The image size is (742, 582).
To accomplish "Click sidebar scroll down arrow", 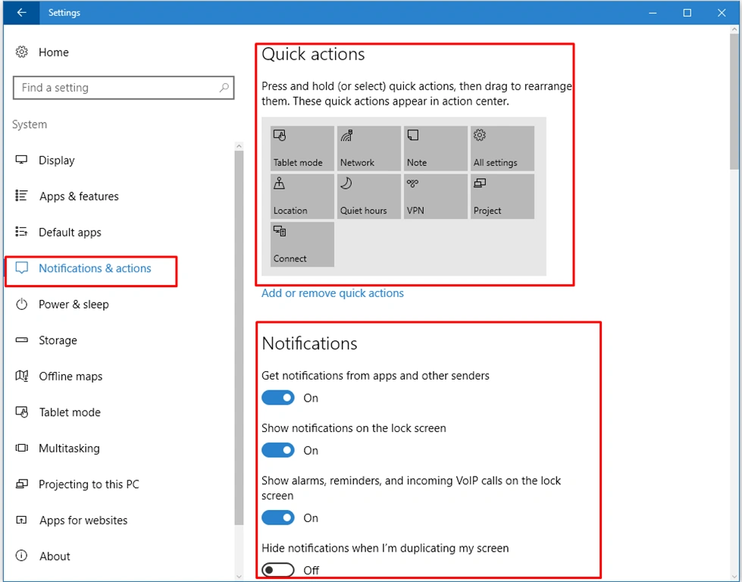I will (239, 577).
